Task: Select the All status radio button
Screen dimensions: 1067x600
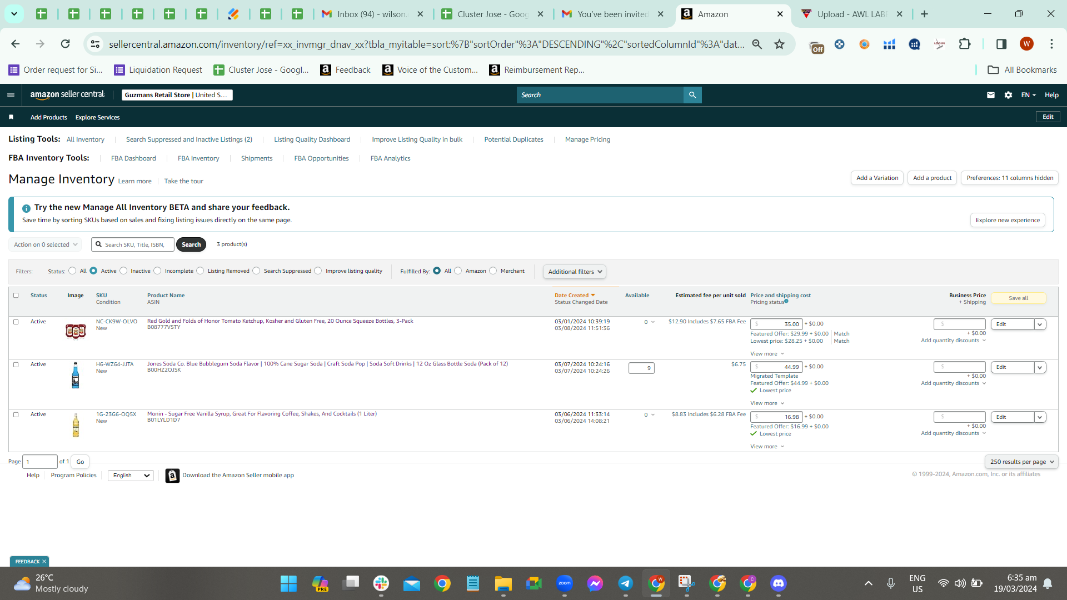Action: tap(72, 271)
